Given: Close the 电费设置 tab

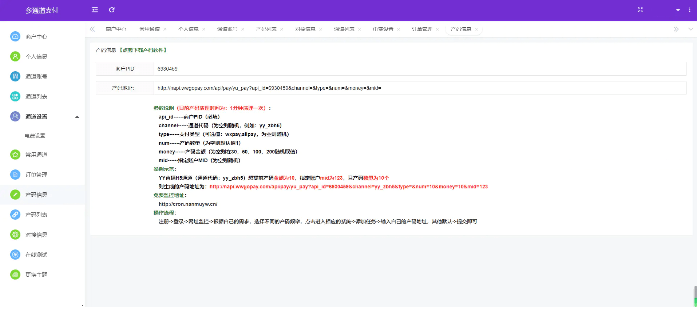Looking at the screenshot, I should [x=399, y=29].
